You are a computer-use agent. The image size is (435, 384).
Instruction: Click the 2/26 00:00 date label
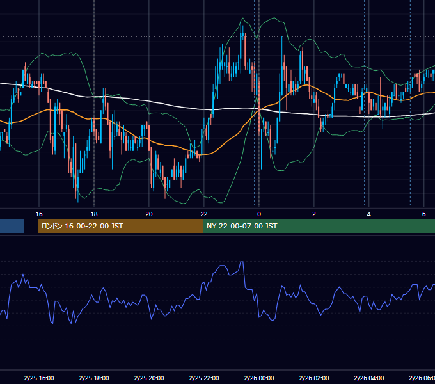(259, 378)
